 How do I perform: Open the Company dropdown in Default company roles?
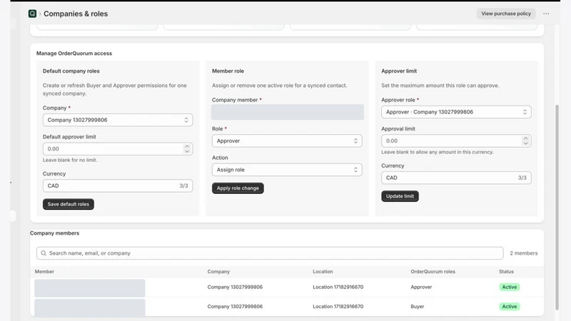118,120
